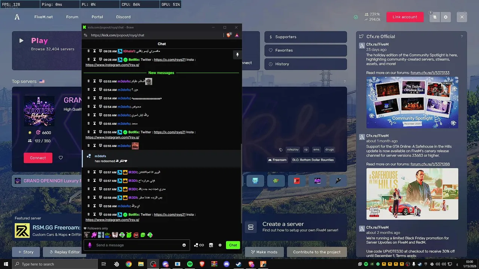Open the Replay Editor button

click(x=64, y=252)
